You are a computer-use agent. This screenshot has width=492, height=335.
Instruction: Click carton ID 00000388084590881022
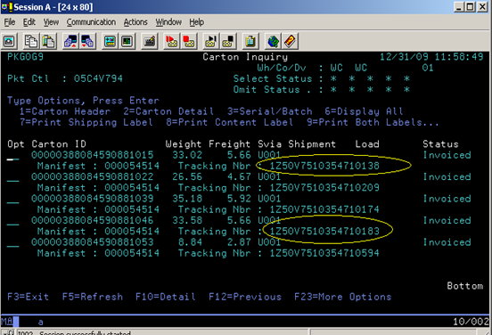(93, 176)
